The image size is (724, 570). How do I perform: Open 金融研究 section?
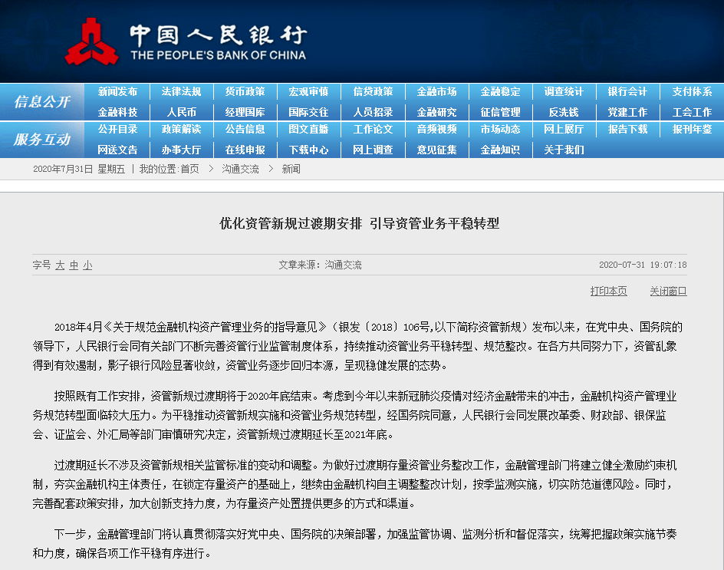[437, 112]
